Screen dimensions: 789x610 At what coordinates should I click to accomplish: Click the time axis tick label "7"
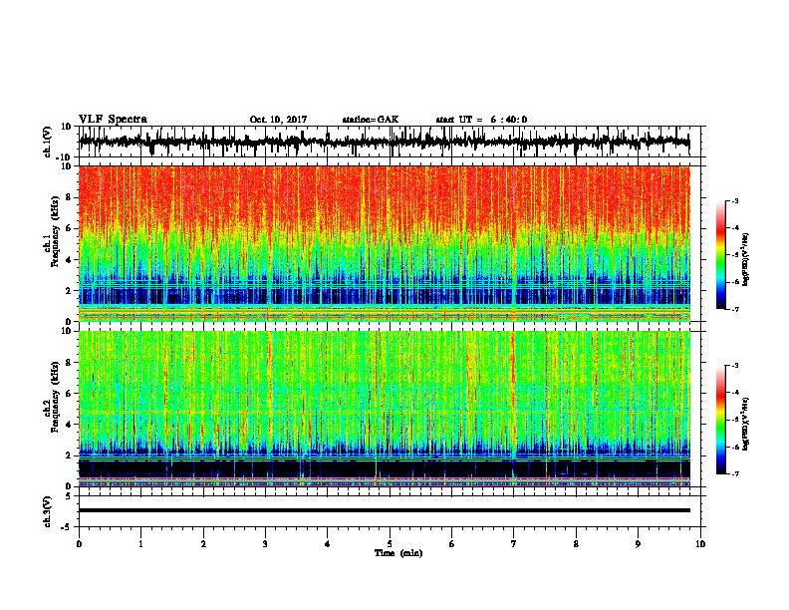click(514, 544)
